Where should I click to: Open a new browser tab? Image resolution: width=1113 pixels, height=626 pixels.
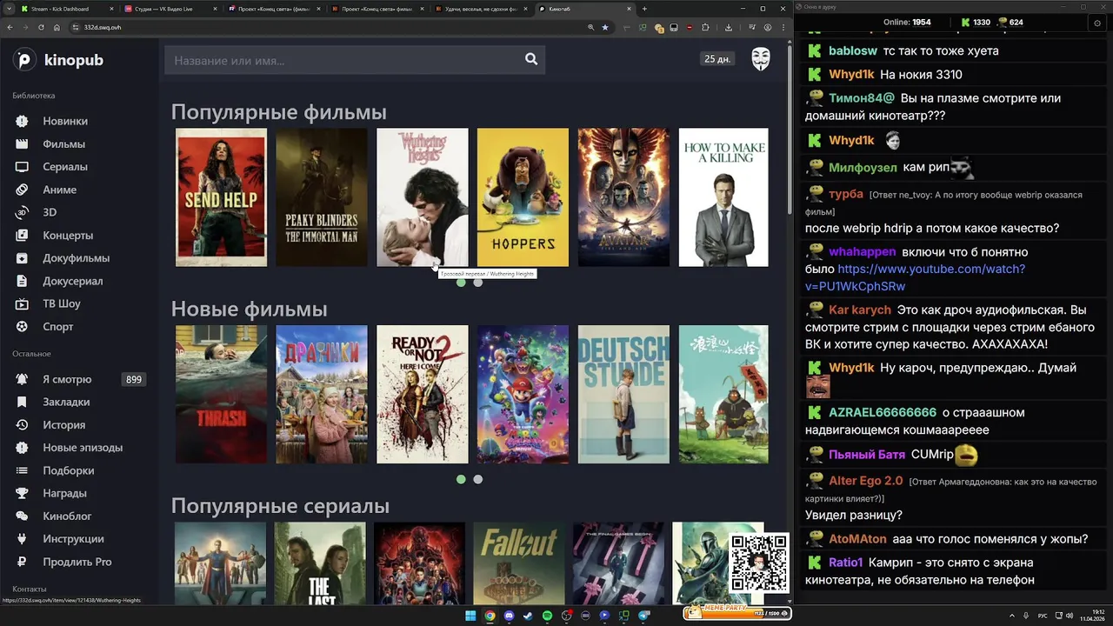[644, 9]
